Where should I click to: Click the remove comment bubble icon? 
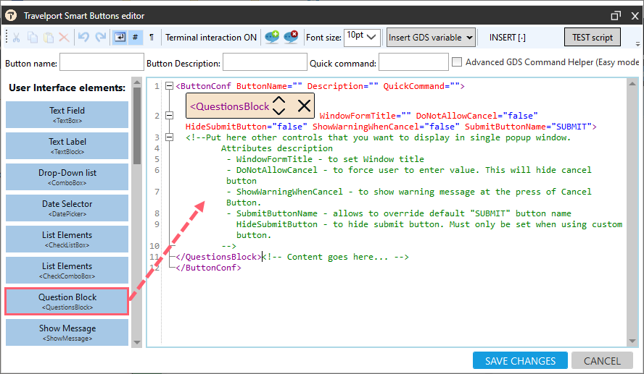[x=291, y=38]
